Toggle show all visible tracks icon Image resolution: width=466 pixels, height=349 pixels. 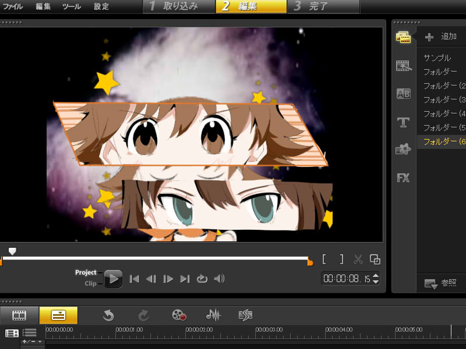point(12,333)
